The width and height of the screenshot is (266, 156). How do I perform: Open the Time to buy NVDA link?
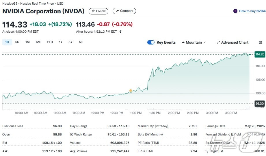point(252,11)
